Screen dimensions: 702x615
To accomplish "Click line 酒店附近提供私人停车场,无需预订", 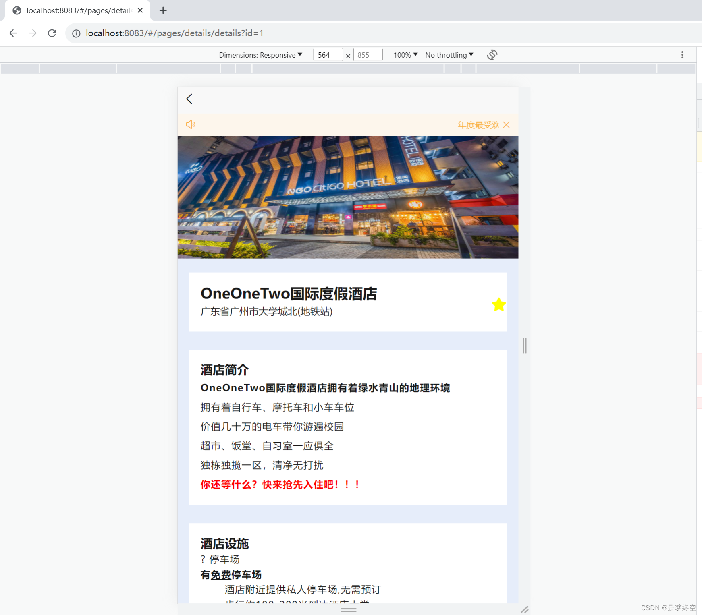I will coord(303,590).
